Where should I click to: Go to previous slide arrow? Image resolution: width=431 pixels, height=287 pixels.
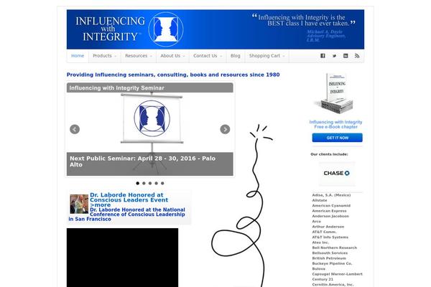pos(75,129)
